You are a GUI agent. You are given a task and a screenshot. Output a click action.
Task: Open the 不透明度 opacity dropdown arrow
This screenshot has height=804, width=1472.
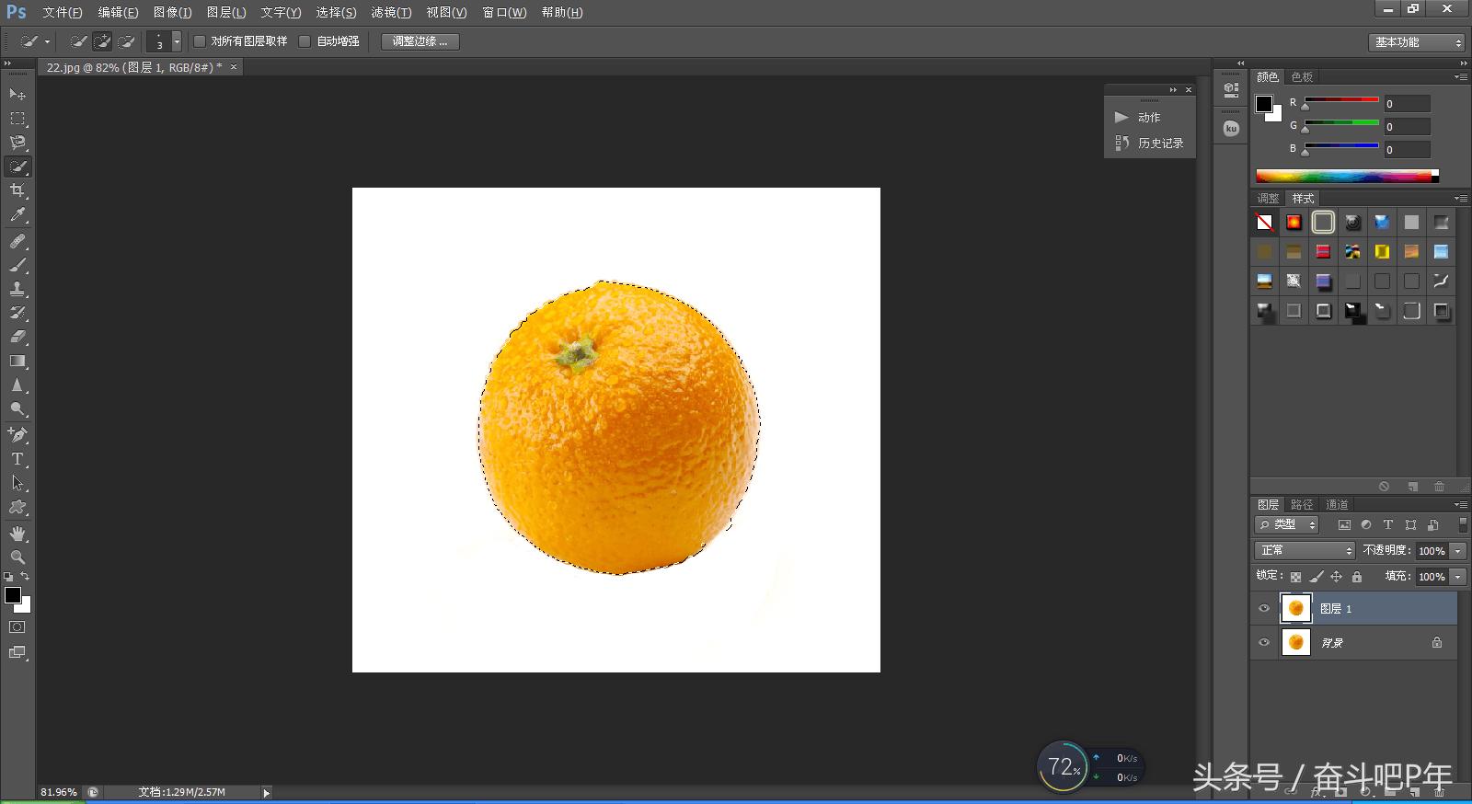coord(1458,551)
